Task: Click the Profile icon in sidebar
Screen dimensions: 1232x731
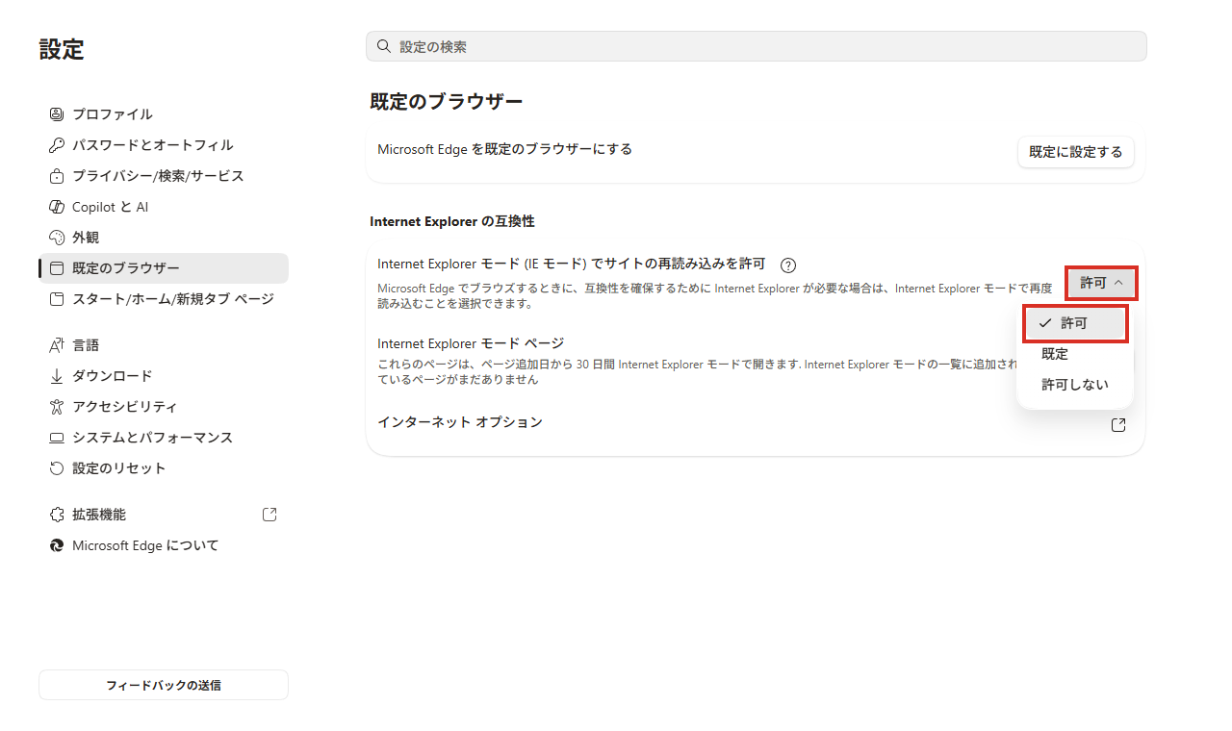Action: [x=56, y=114]
